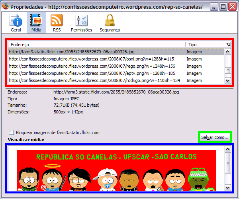Select the rego.png image row
Screen dimensions: 239x199
click(x=116, y=66)
